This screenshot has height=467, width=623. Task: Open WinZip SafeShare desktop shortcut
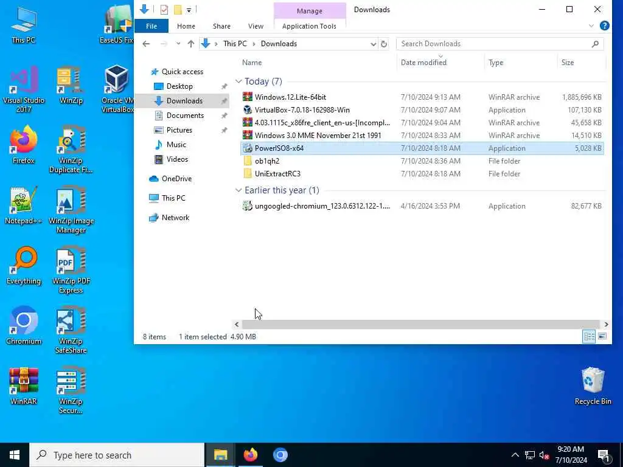71,331
